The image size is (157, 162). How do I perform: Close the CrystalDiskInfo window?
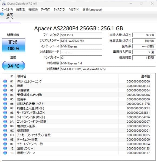(152, 4)
